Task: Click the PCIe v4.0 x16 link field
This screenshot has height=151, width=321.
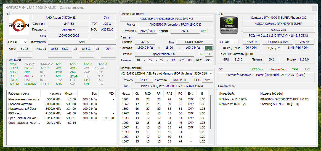Action: click(x=278, y=36)
